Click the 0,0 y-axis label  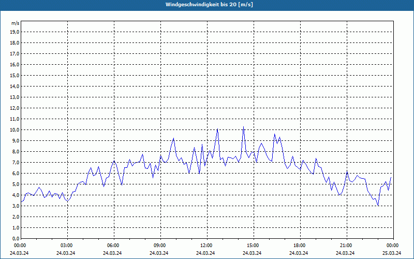(x=16, y=238)
